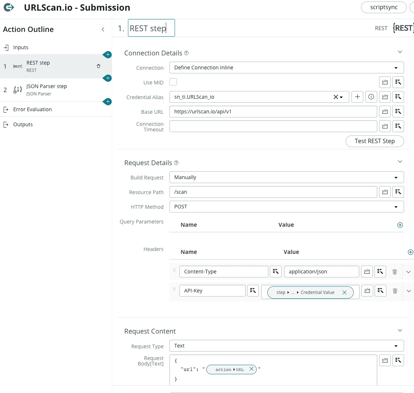
Task: Delete the API-Key header row
Action: 395,291
